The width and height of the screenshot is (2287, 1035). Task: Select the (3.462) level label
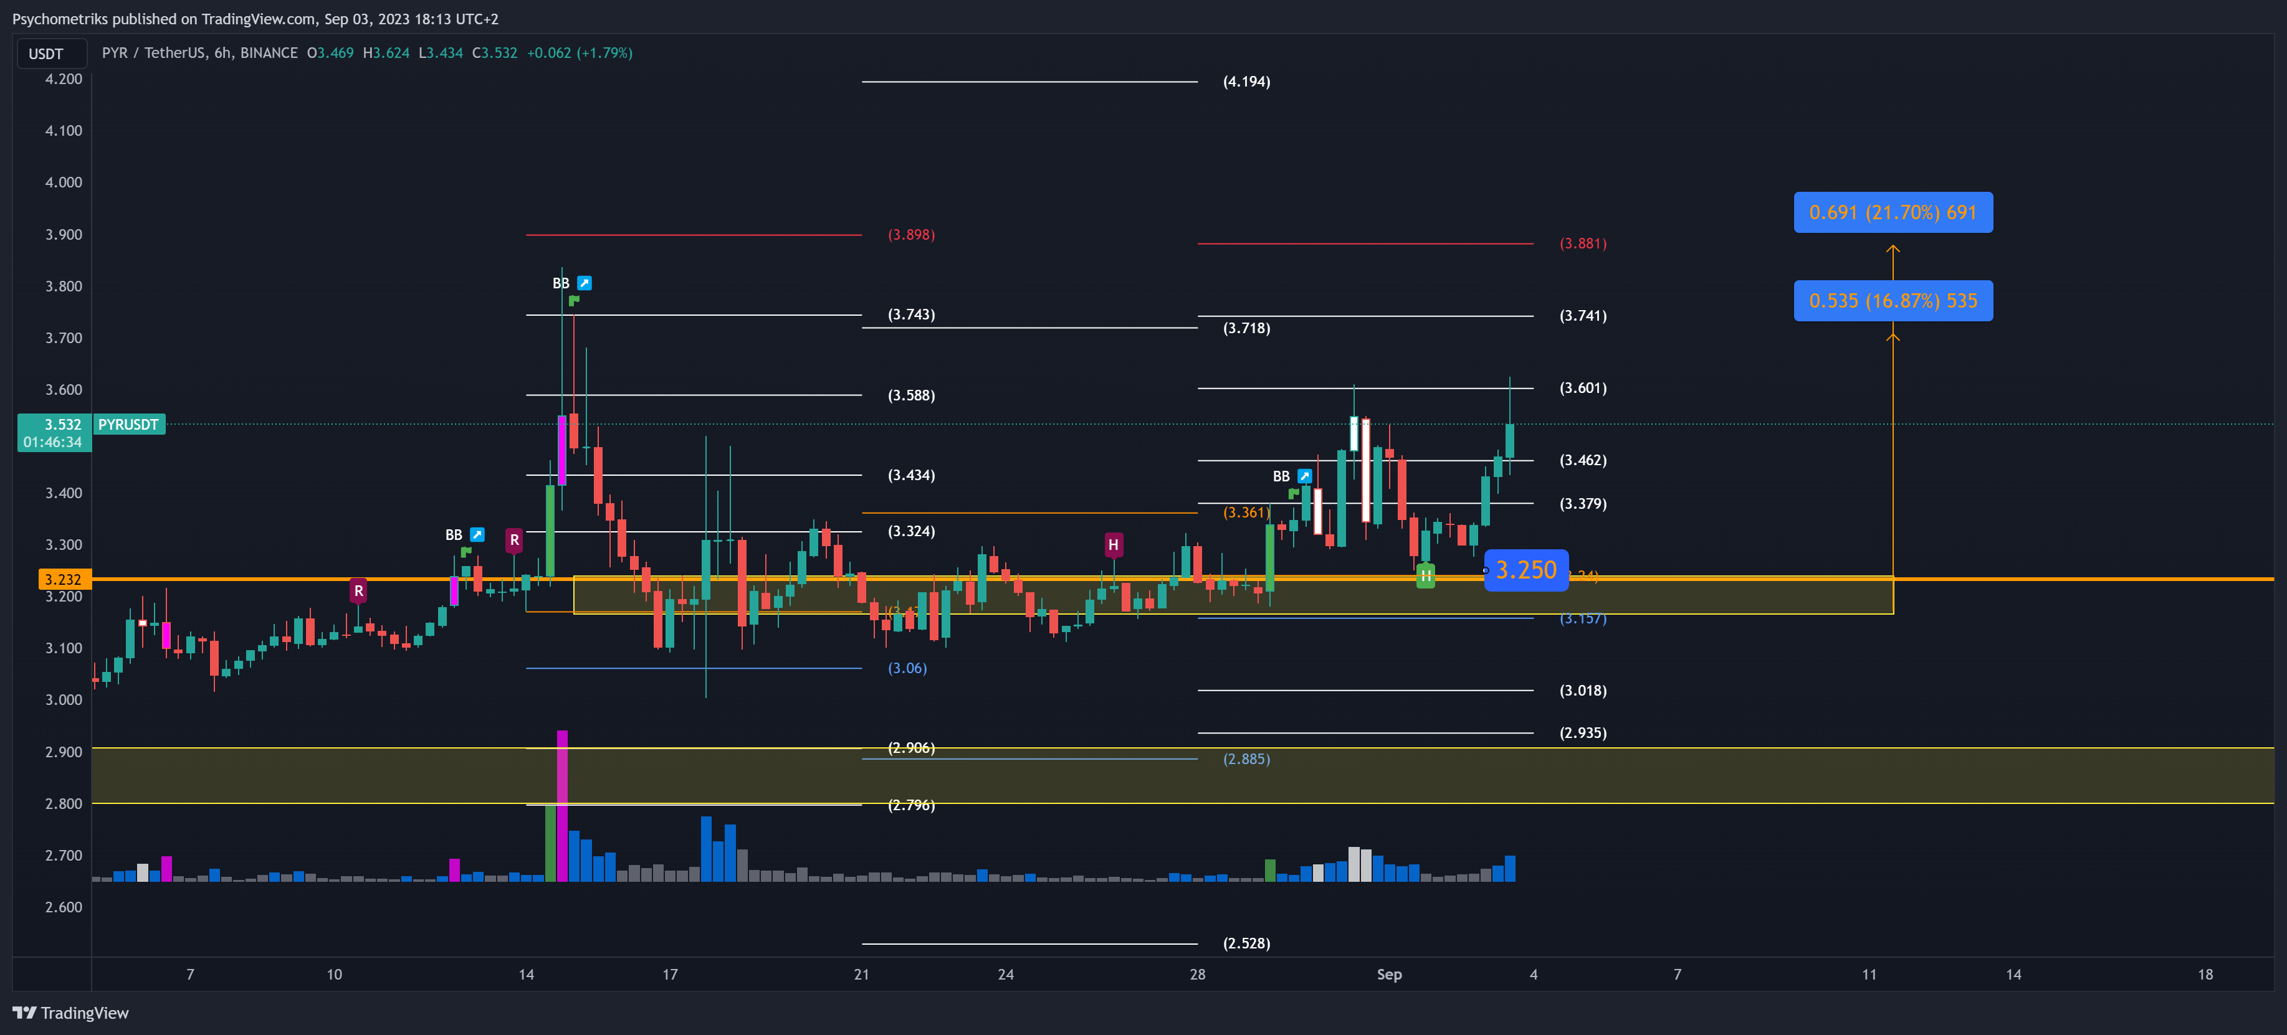pos(1583,460)
